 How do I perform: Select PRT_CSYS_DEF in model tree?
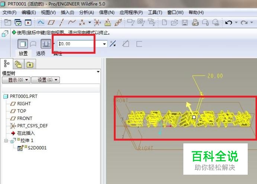pos(29,126)
